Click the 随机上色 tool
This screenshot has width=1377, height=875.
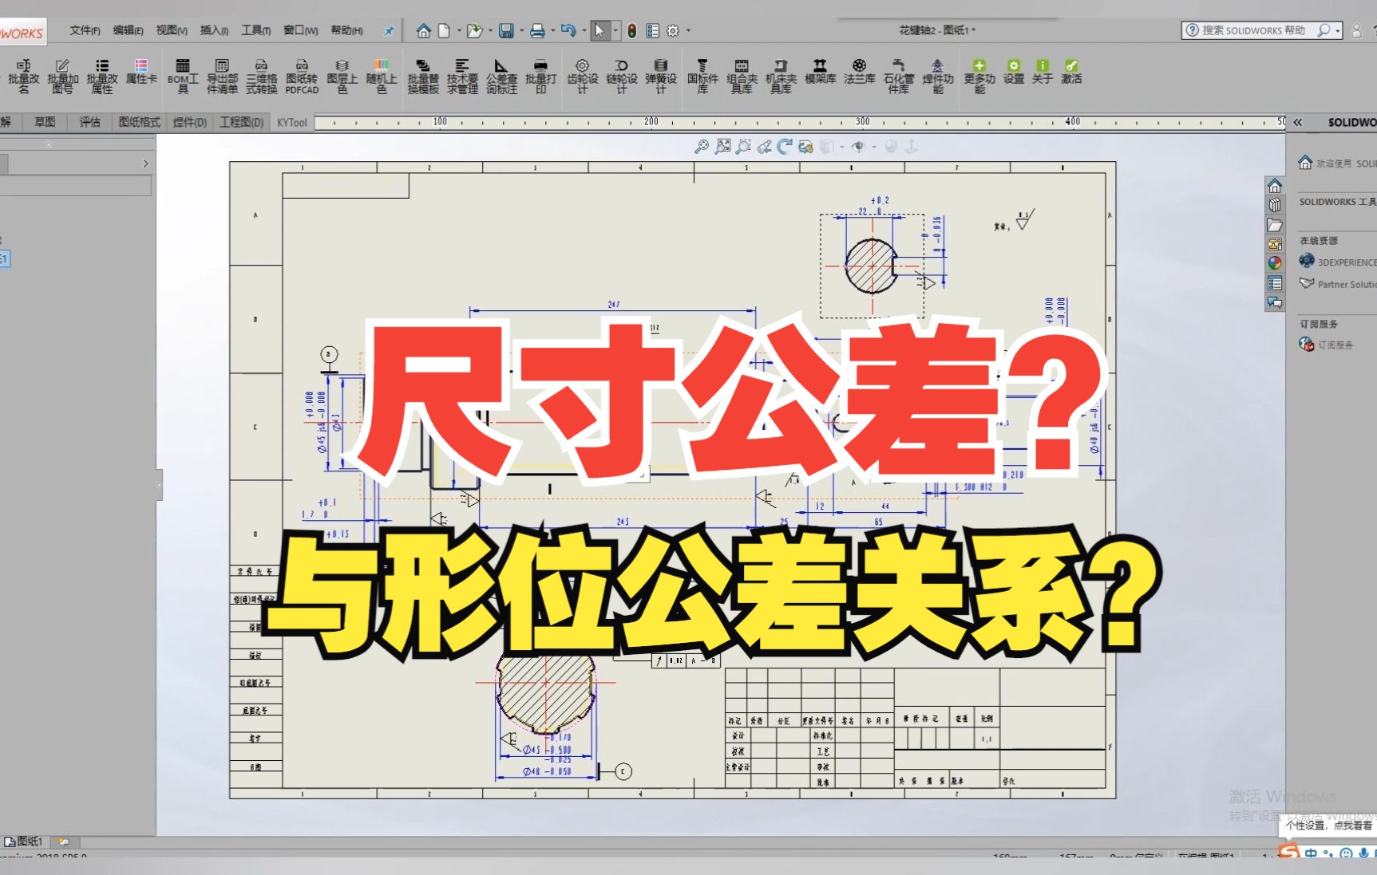coord(382,77)
